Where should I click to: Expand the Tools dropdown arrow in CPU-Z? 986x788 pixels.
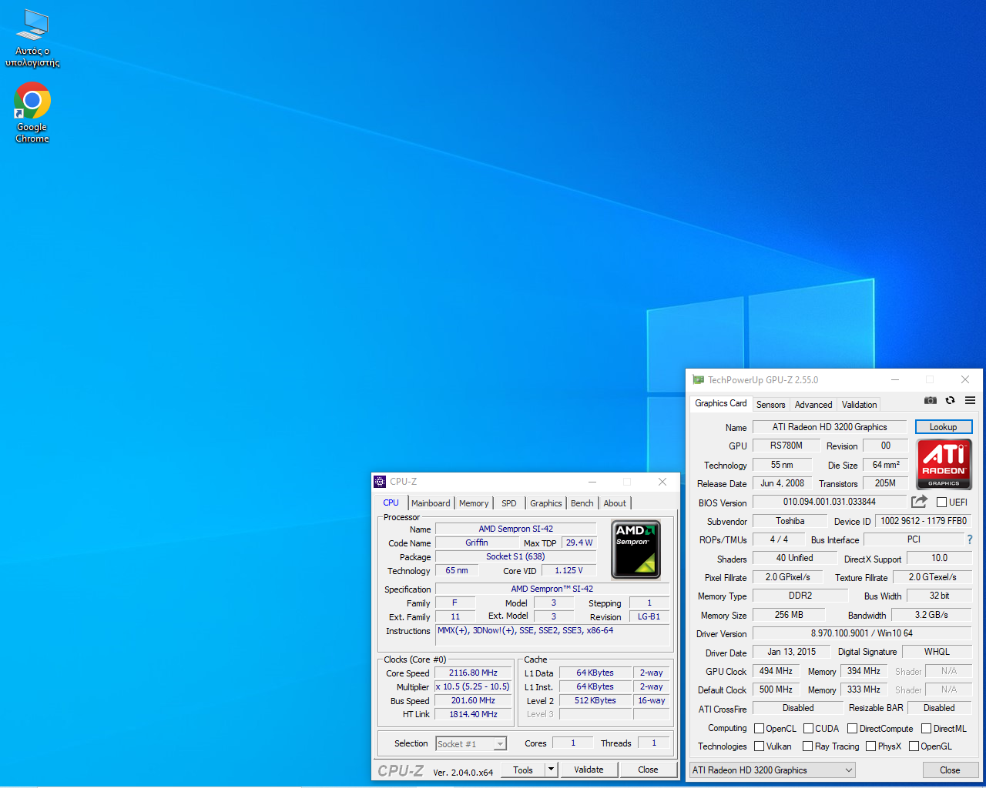coord(551,770)
